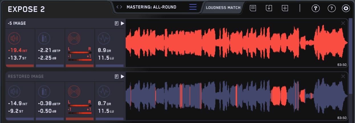Click dynamic range icon in RESTORED IMAGE track
The width and height of the screenshot is (355, 123).
[x=104, y=91]
